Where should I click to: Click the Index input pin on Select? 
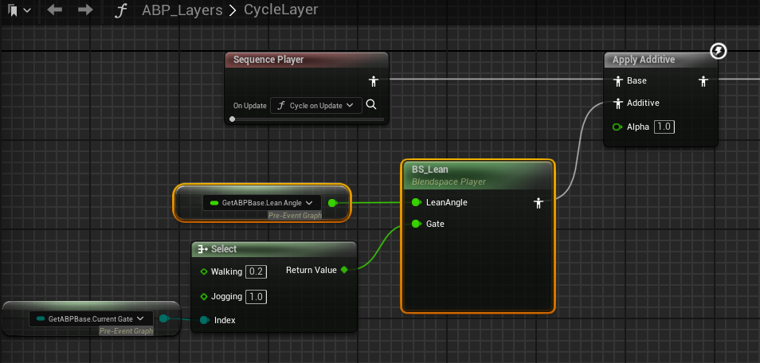tap(205, 320)
